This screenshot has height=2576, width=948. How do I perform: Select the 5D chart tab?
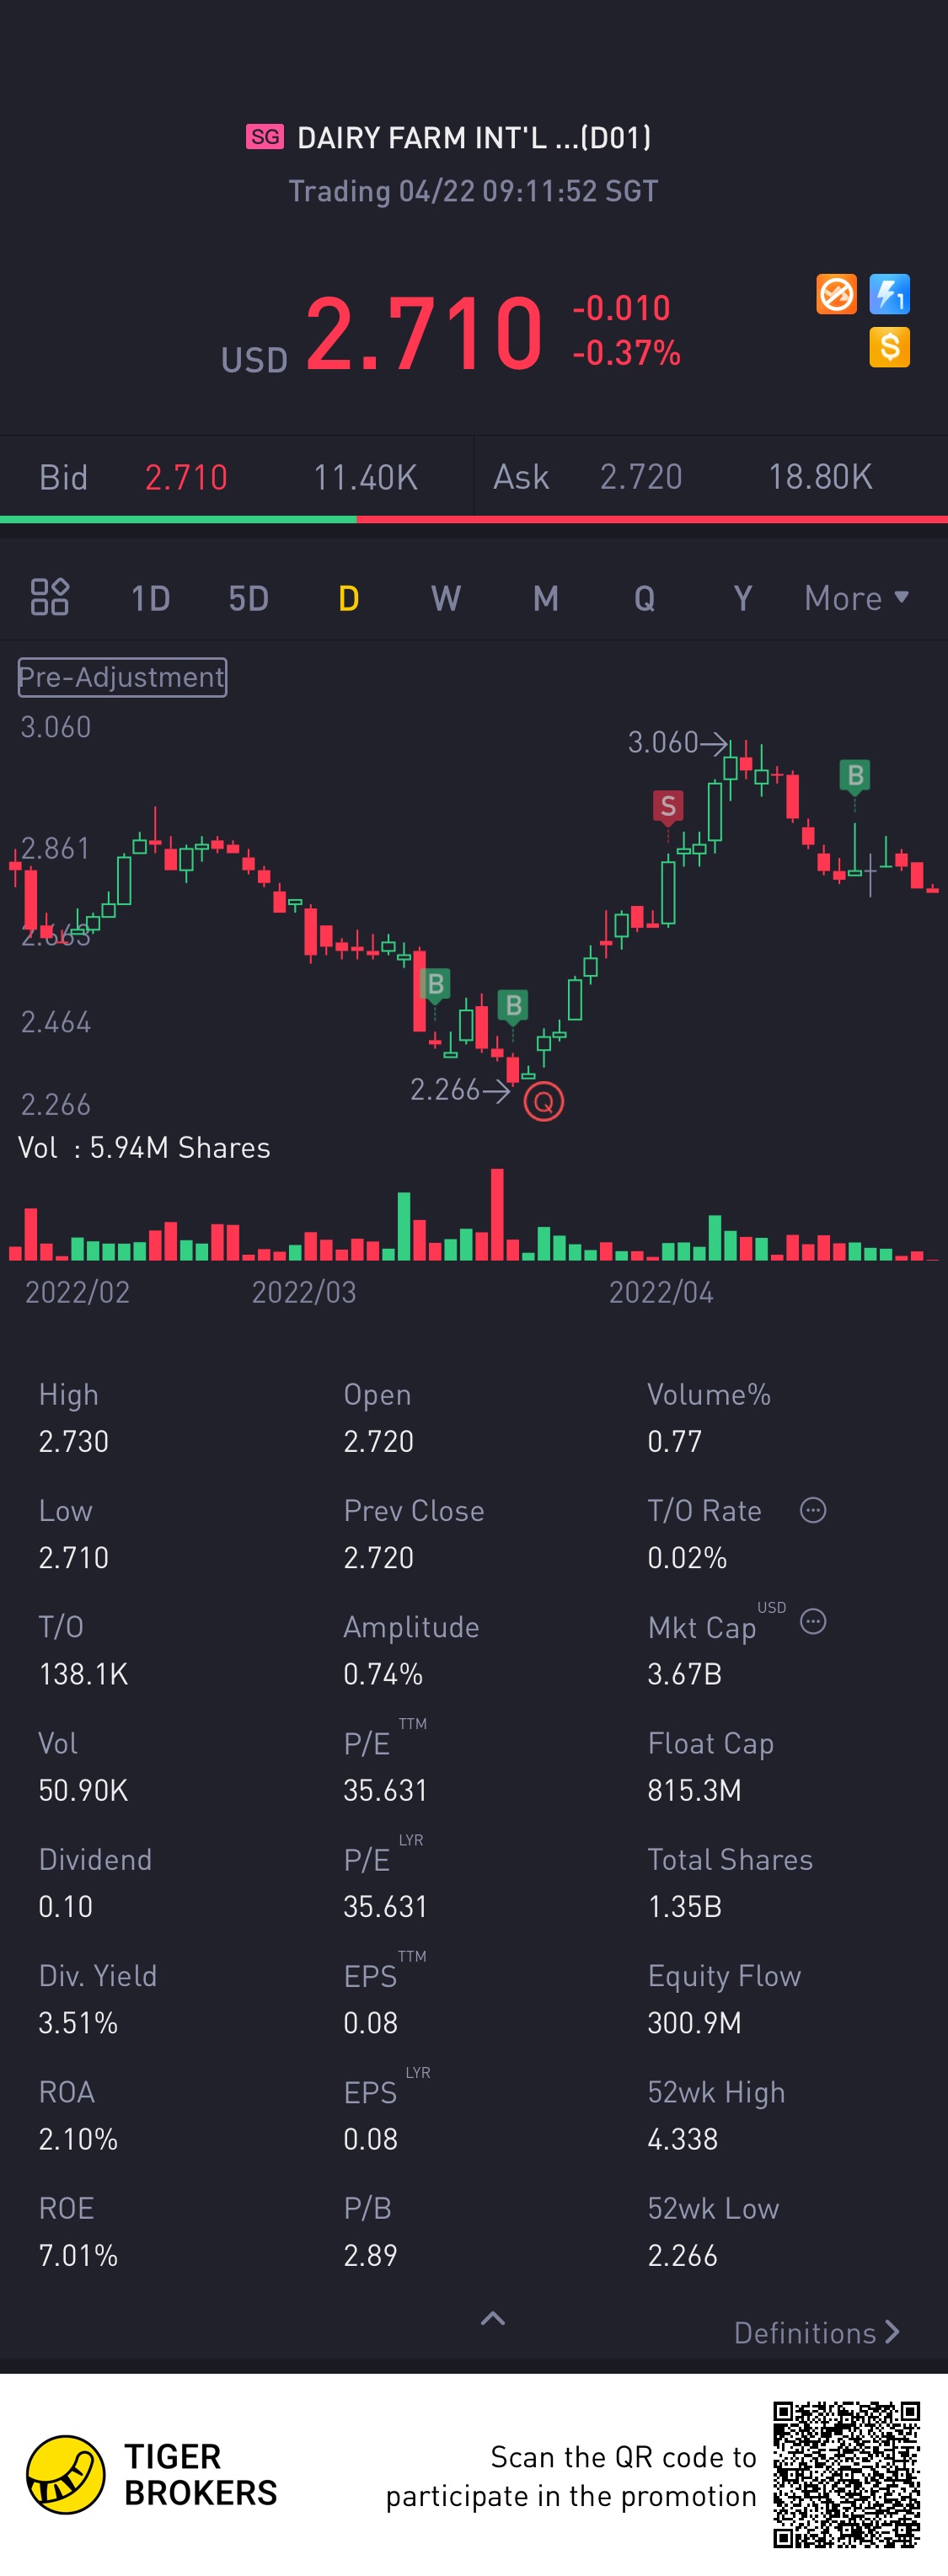(x=249, y=598)
